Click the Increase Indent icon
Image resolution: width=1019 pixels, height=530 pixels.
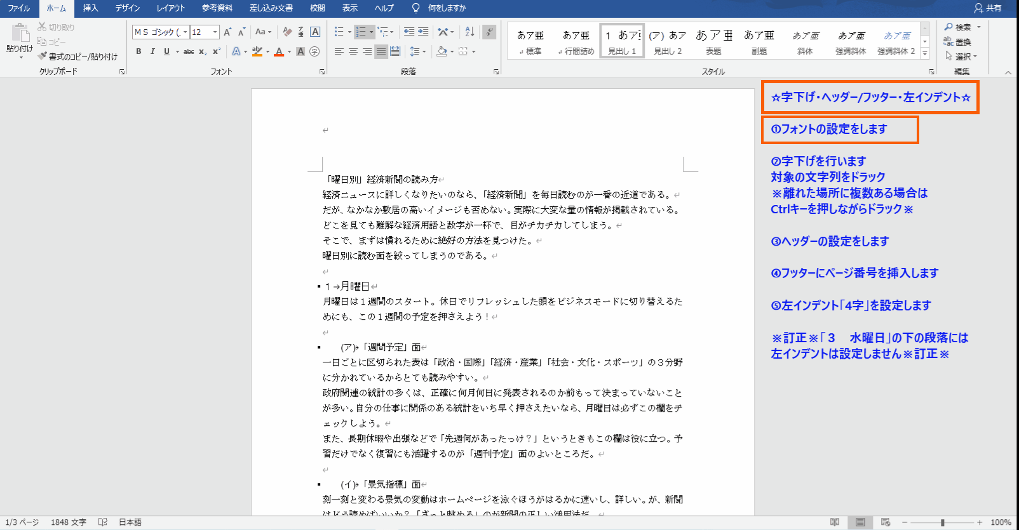(x=423, y=32)
